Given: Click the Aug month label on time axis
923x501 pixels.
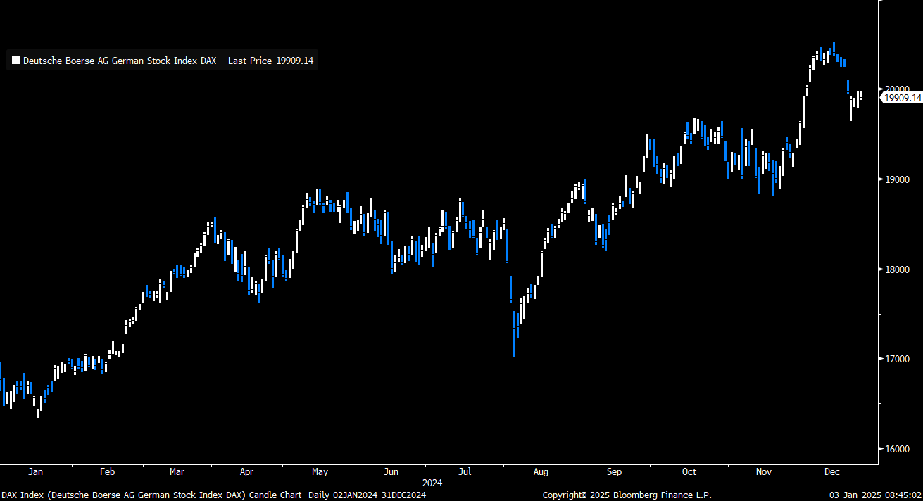Looking at the screenshot, I should (541, 472).
